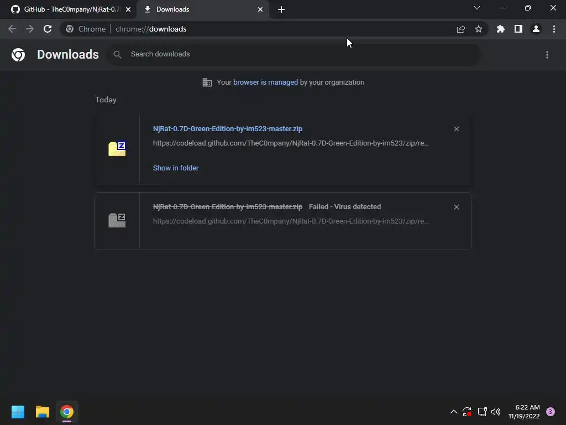The width and height of the screenshot is (566, 425).
Task: Reload the downloads page
Action: point(48,29)
